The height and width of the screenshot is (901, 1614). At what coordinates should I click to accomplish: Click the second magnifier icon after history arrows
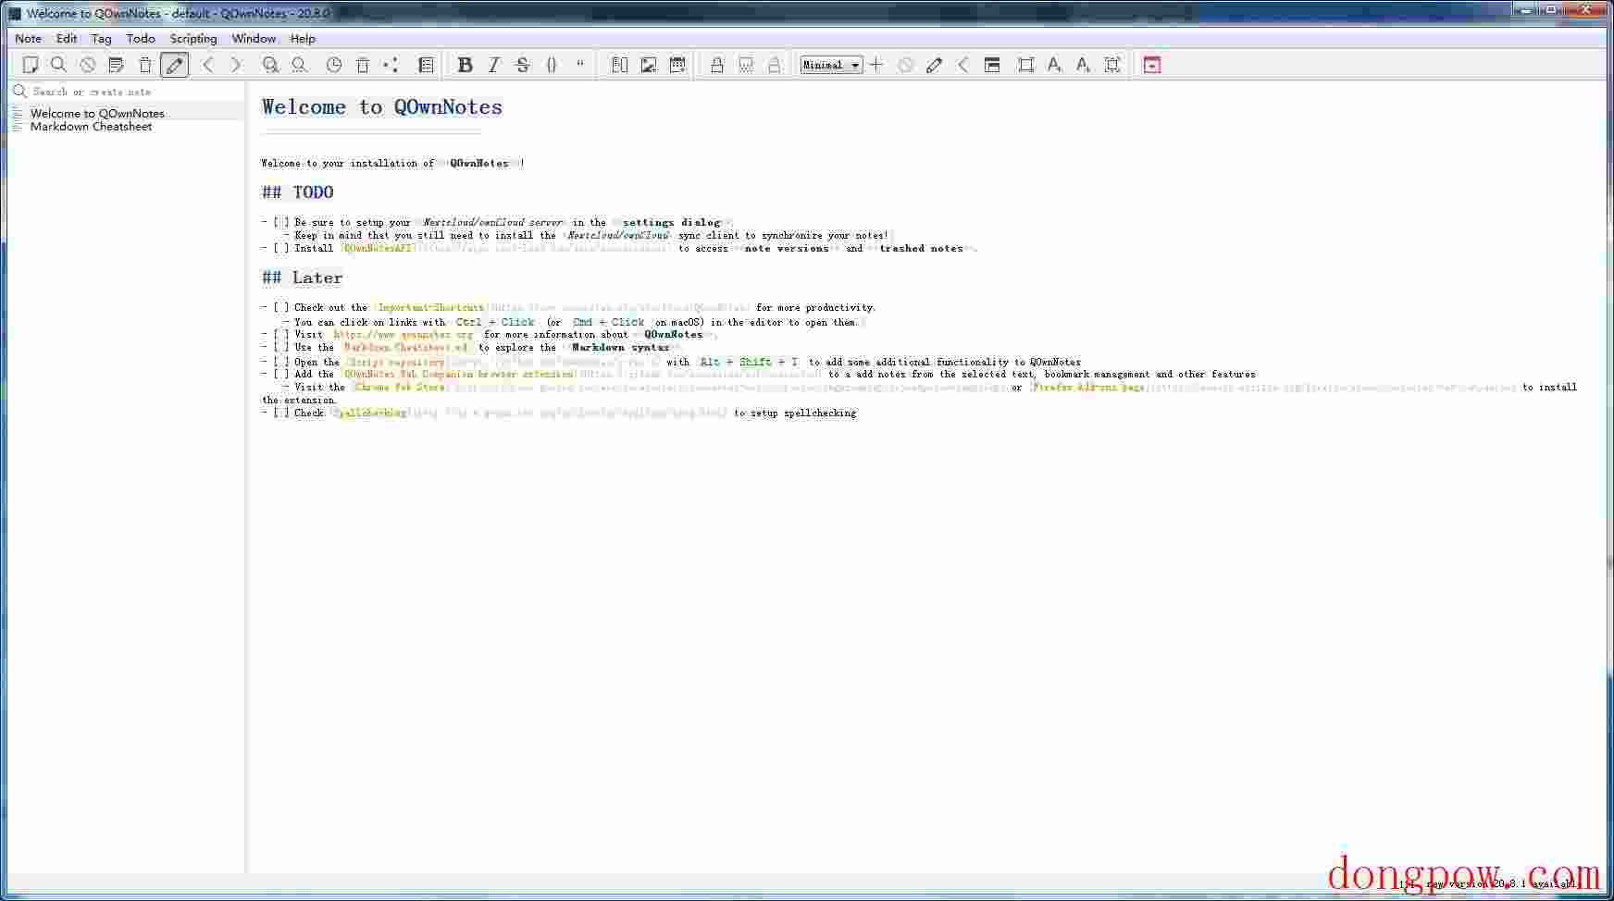coord(299,65)
